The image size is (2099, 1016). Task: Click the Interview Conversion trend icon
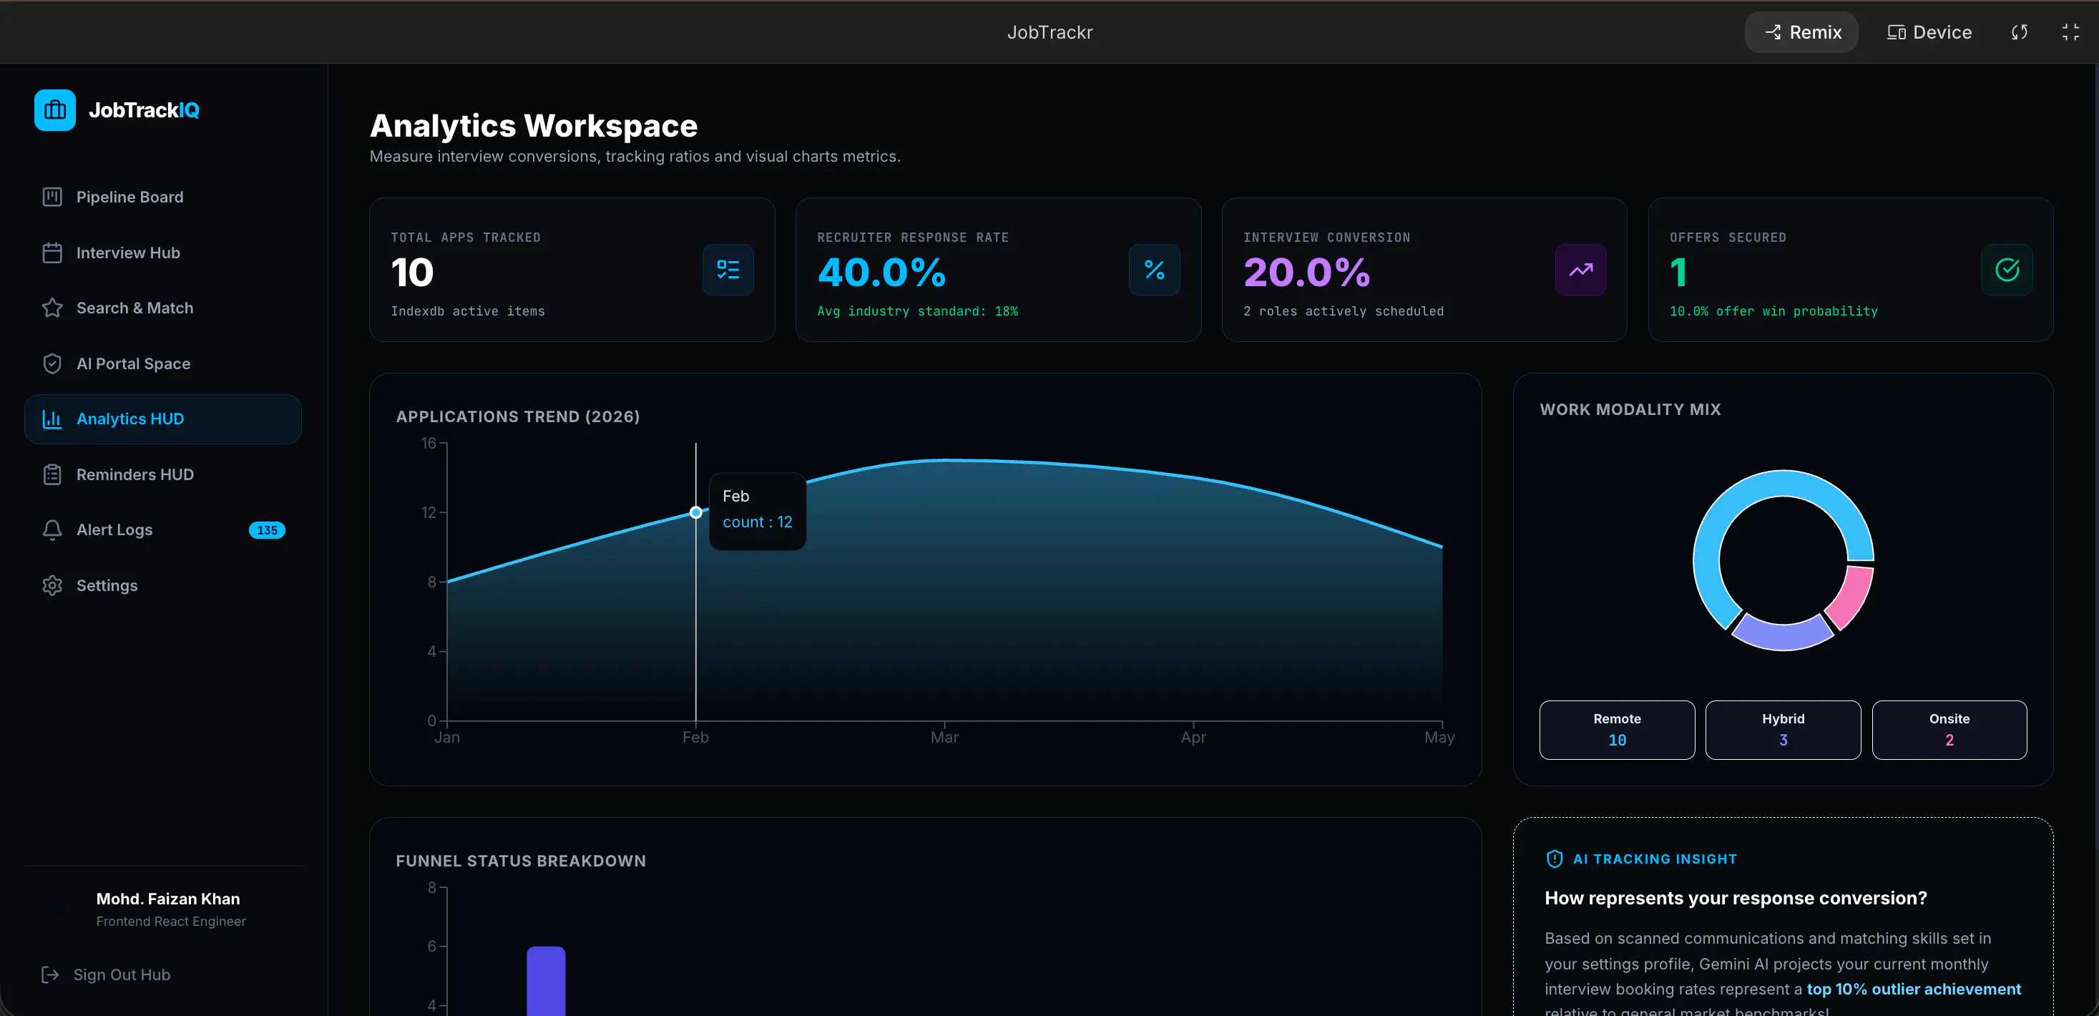point(1581,270)
